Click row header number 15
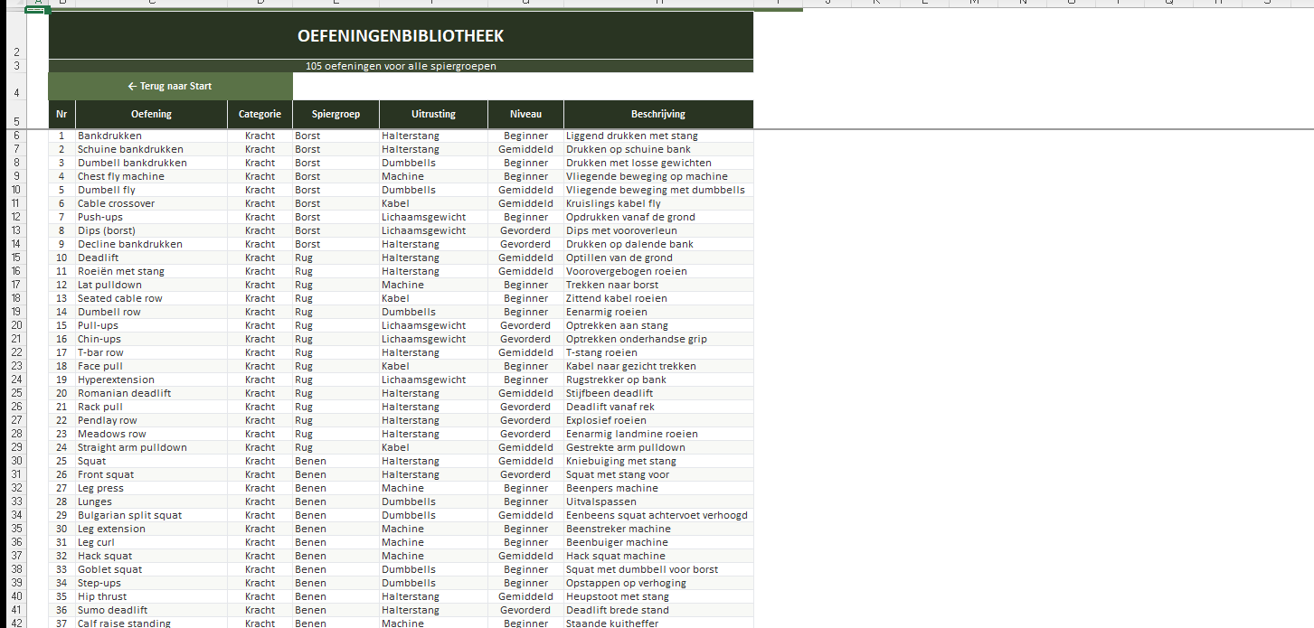The image size is (1314, 628). pyautogui.click(x=15, y=258)
